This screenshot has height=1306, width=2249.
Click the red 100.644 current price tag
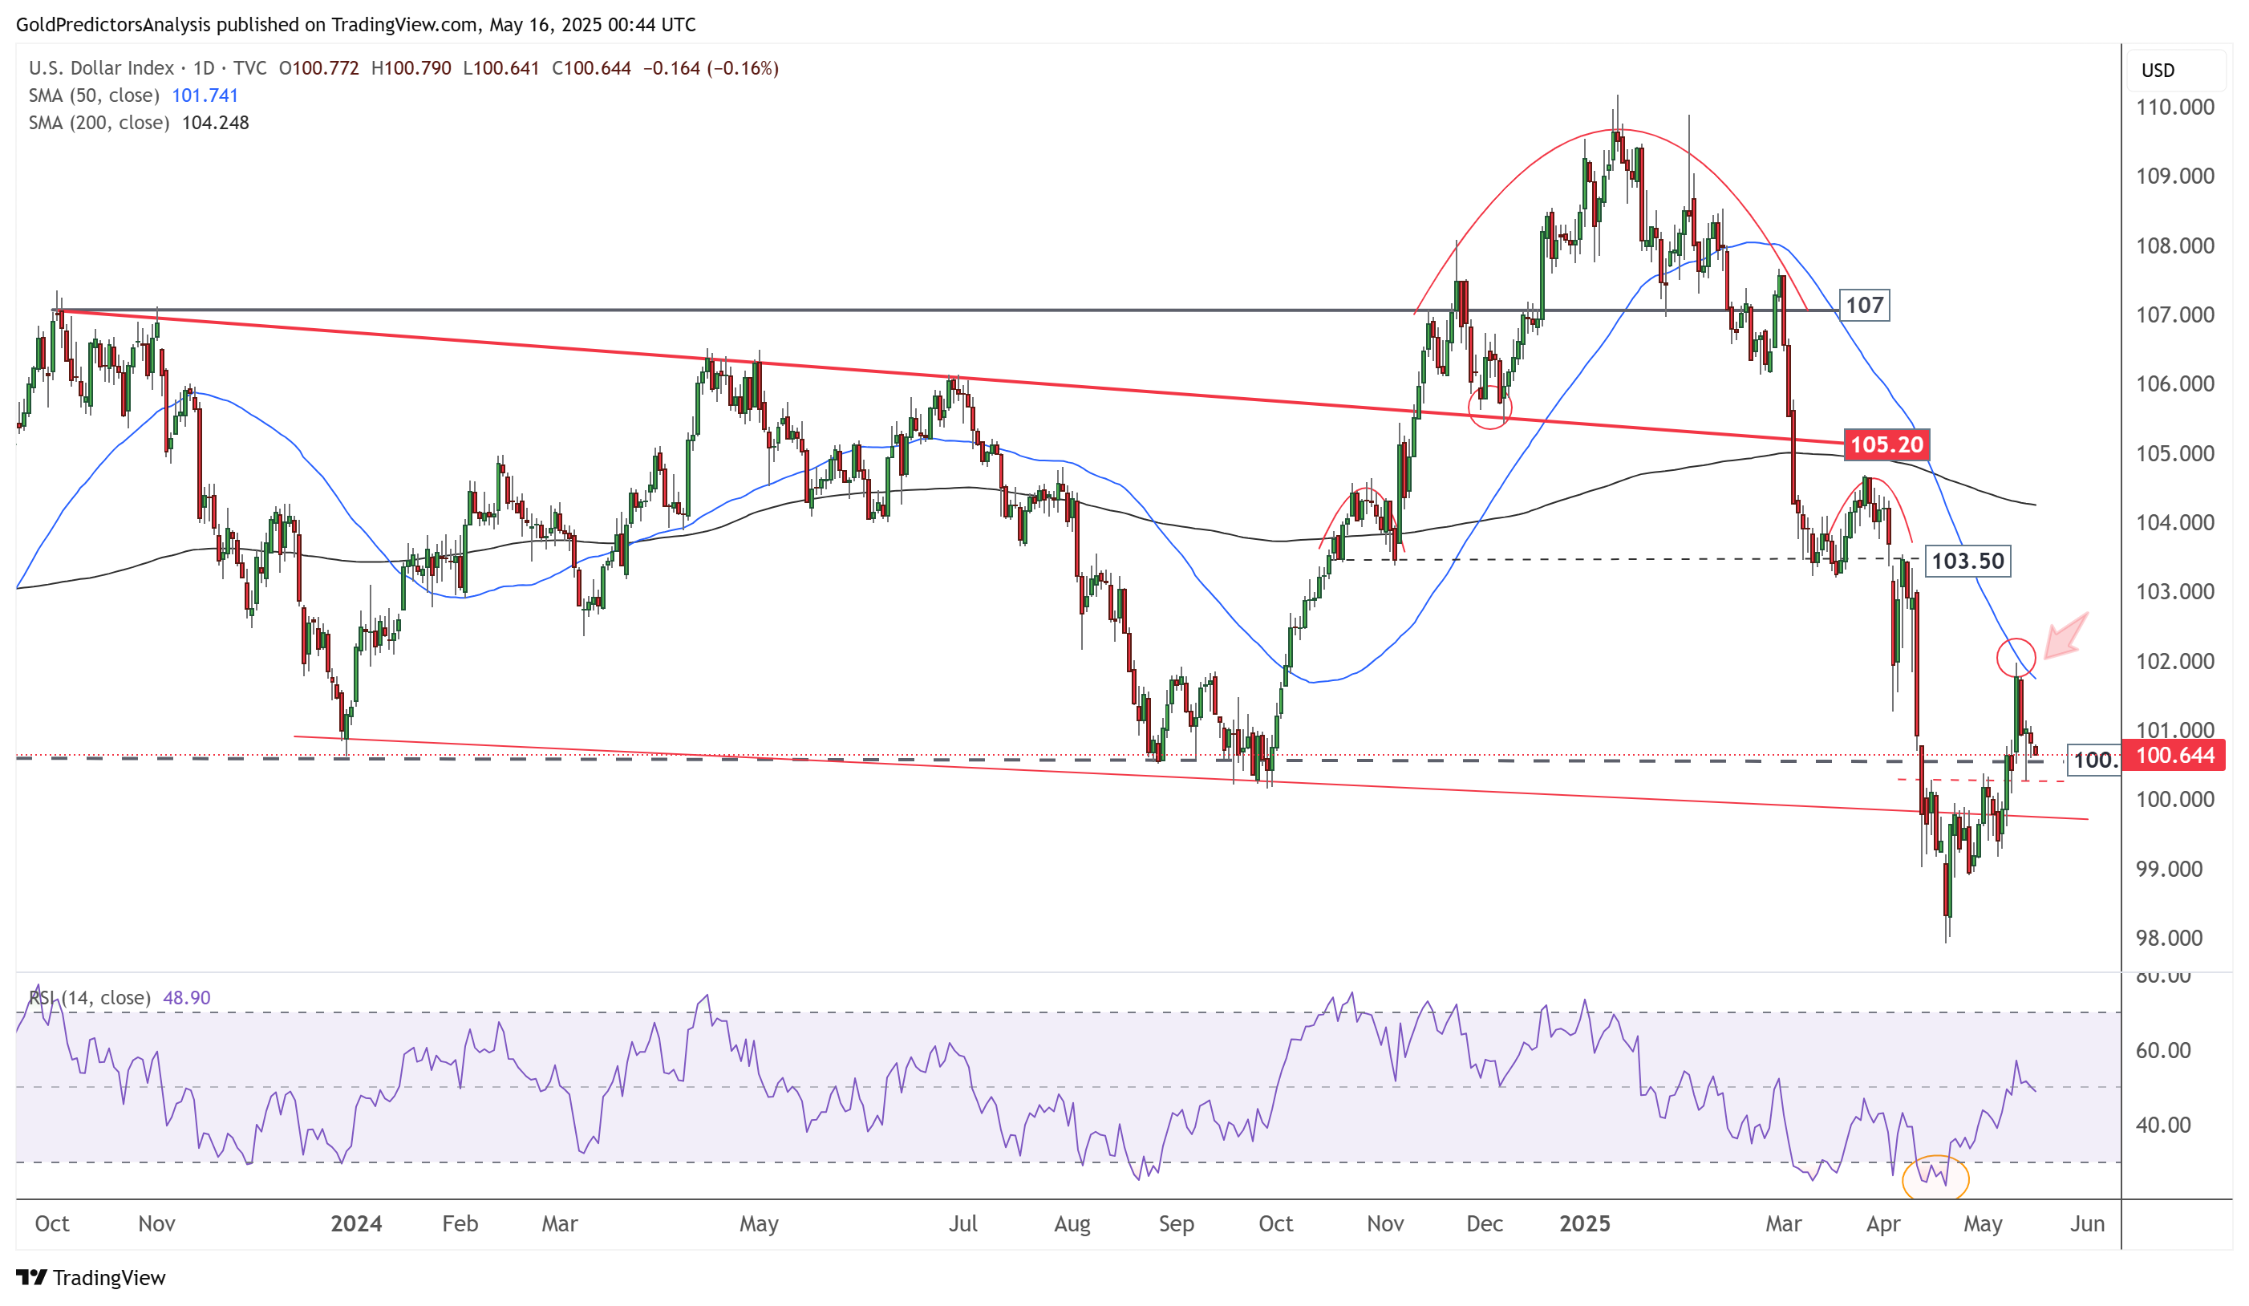(x=2174, y=755)
